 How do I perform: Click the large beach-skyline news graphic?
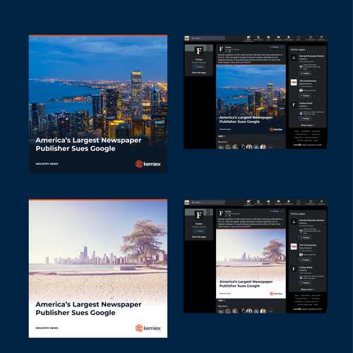[98, 268]
